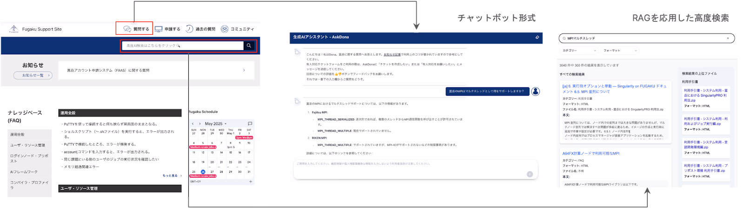Select ユーザ・リソース管理 in FAQ sidebar
This screenshot has width=744, height=208.
coord(29,145)
